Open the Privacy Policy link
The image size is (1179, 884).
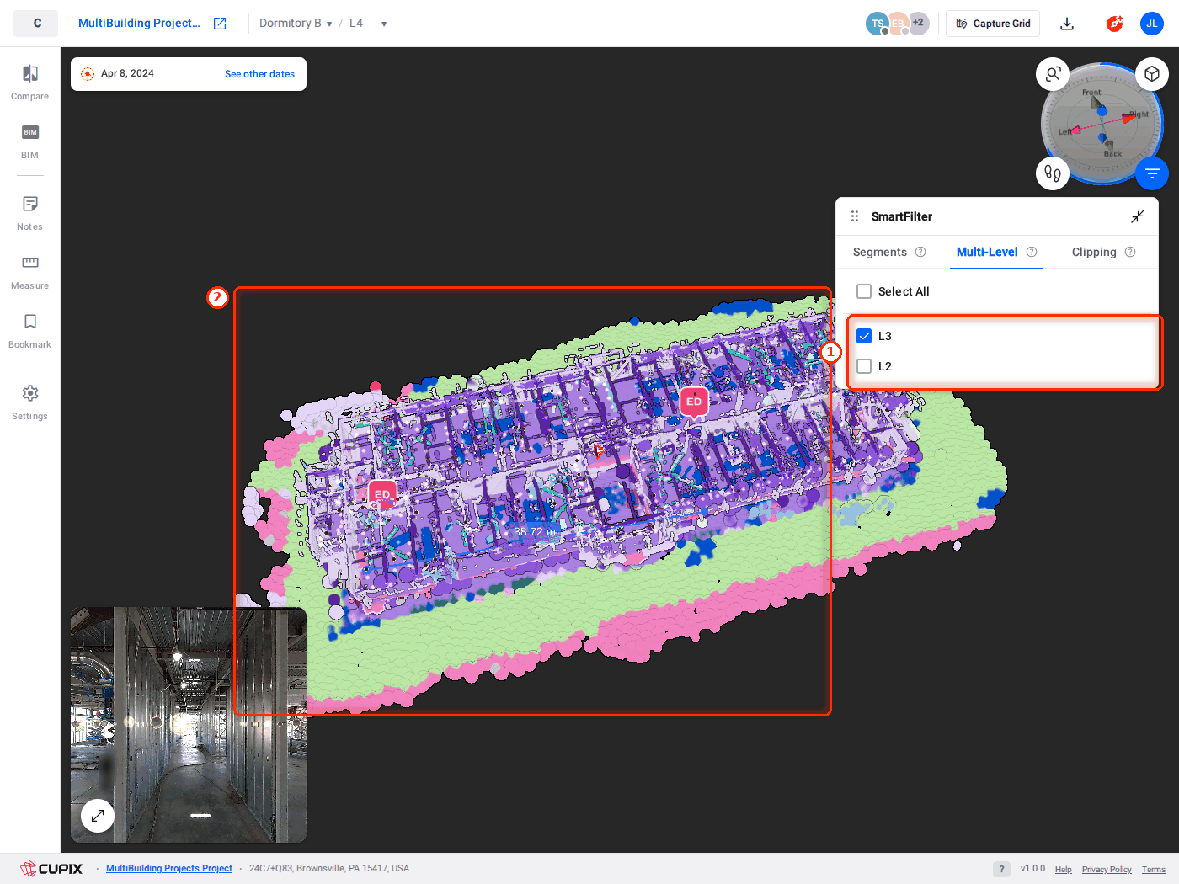tap(1107, 870)
